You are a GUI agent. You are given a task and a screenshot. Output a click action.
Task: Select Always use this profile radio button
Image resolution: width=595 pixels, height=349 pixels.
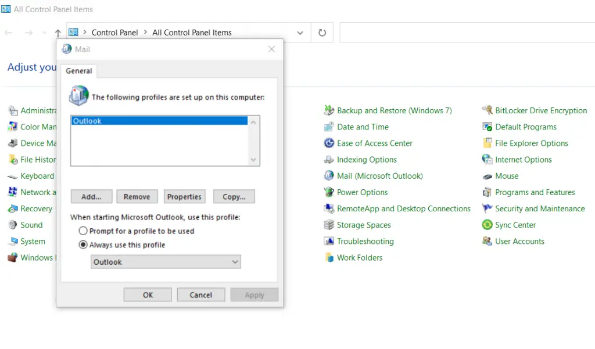(83, 244)
